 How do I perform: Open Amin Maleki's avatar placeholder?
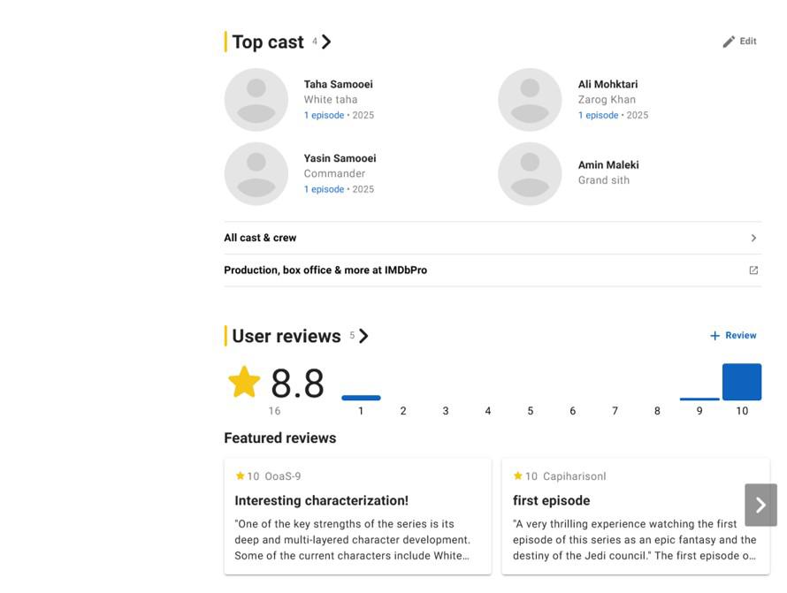(x=530, y=173)
